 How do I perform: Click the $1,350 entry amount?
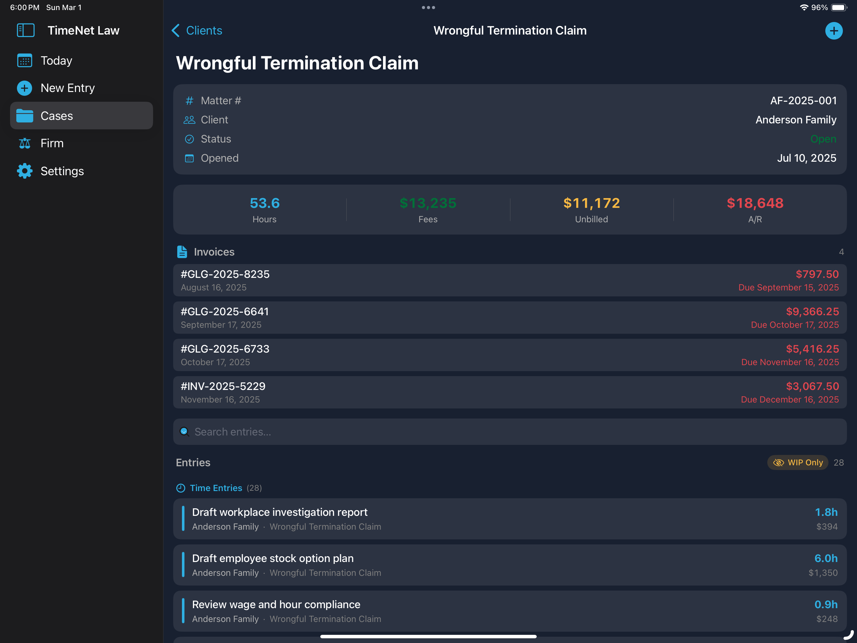(x=823, y=573)
